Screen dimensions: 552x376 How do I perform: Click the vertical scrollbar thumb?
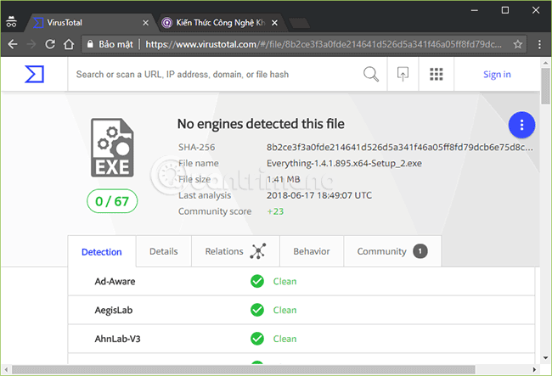point(545,87)
